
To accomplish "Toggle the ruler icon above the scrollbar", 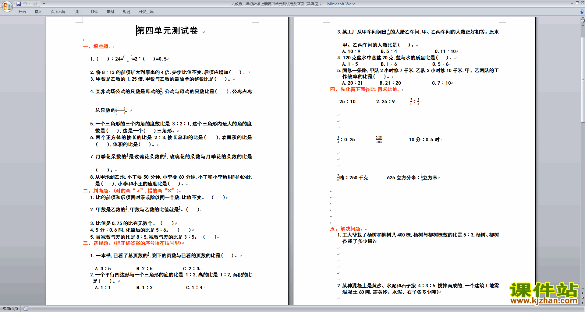I will click(x=583, y=21).
